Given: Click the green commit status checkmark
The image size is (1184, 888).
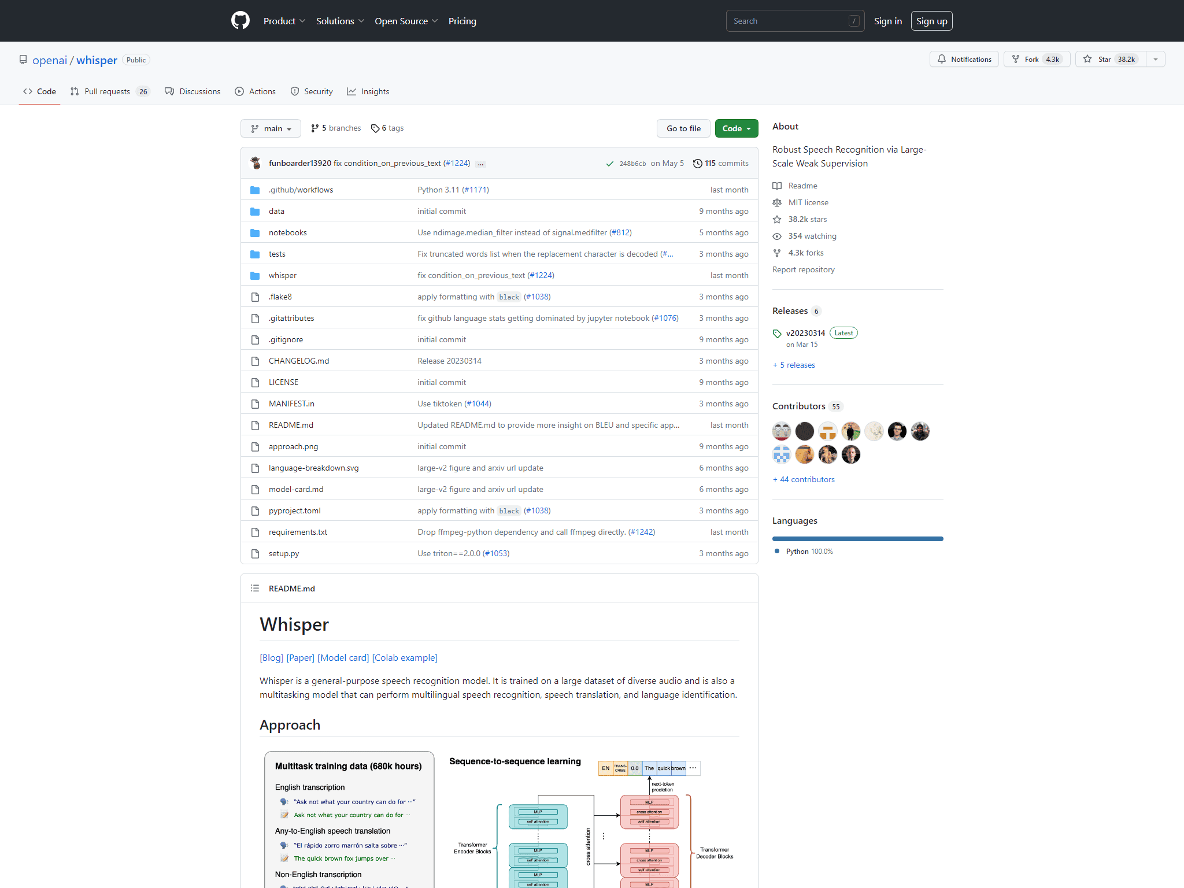Looking at the screenshot, I should pyautogui.click(x=609, y=164).
